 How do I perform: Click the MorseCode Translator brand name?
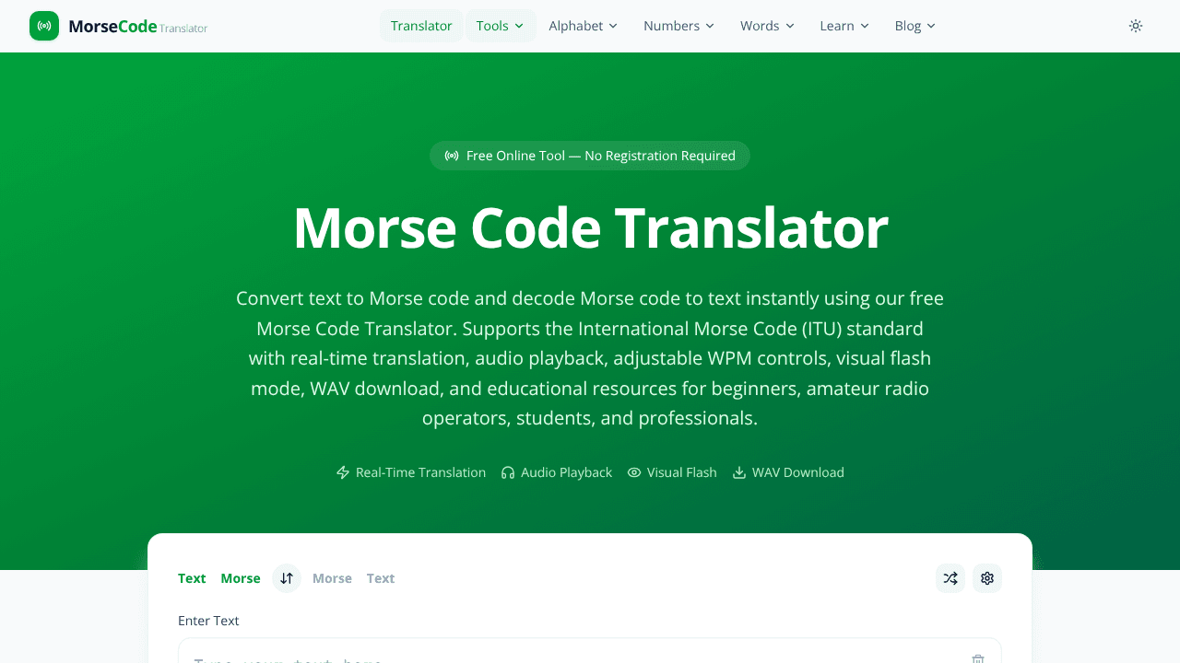tap(138, 27)
